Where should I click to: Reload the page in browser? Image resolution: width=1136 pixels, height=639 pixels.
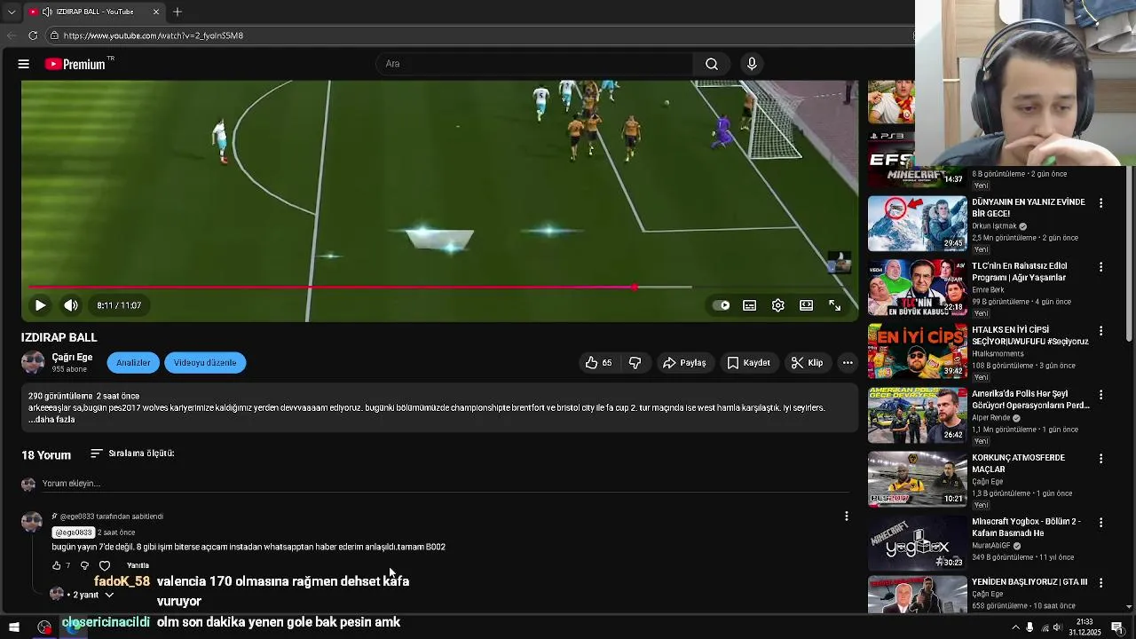coord(33,35)
